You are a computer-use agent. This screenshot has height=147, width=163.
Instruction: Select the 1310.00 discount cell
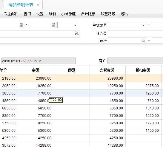coord(143,108)
